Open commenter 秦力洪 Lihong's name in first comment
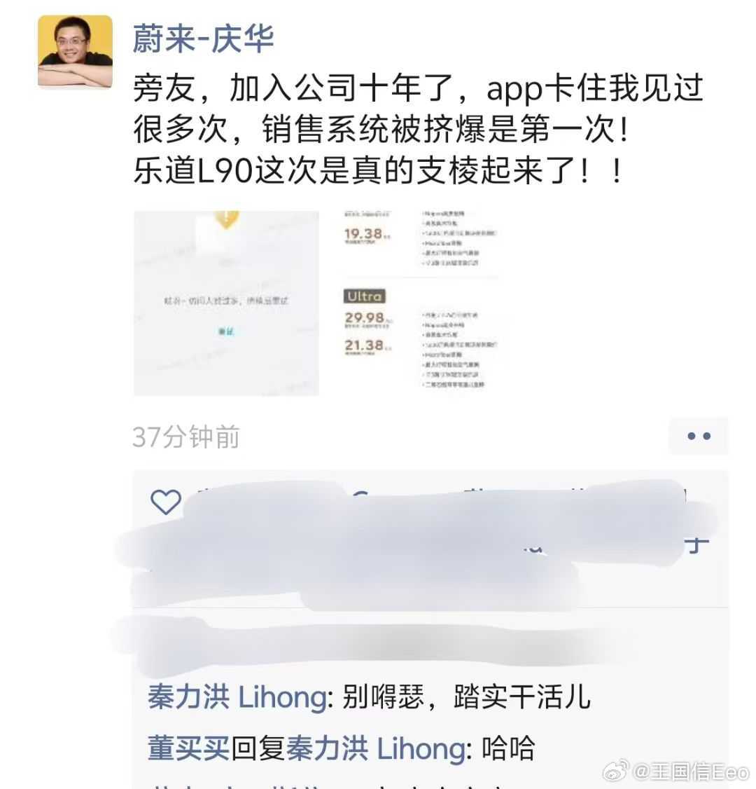The image size is (756, 789). (x=237, y=697)
